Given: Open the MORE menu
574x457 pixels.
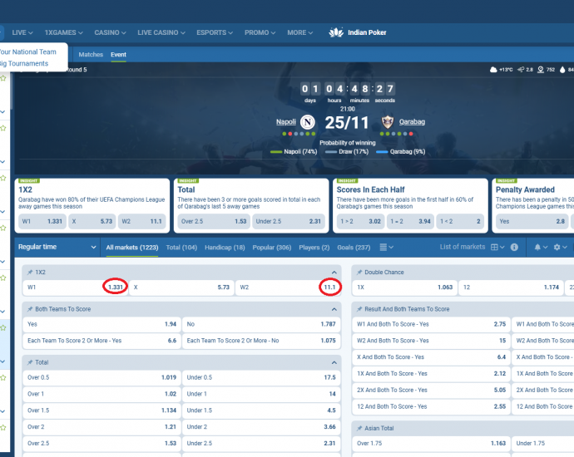Looking at the screenshot, I should (x=299, y=32).
